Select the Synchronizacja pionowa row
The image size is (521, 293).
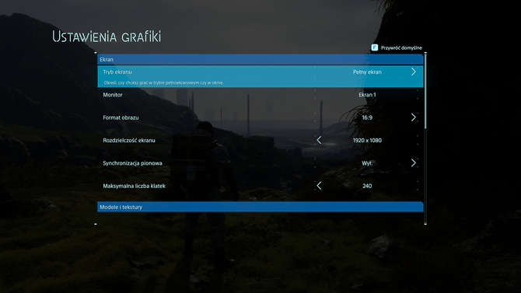[260, 162]
